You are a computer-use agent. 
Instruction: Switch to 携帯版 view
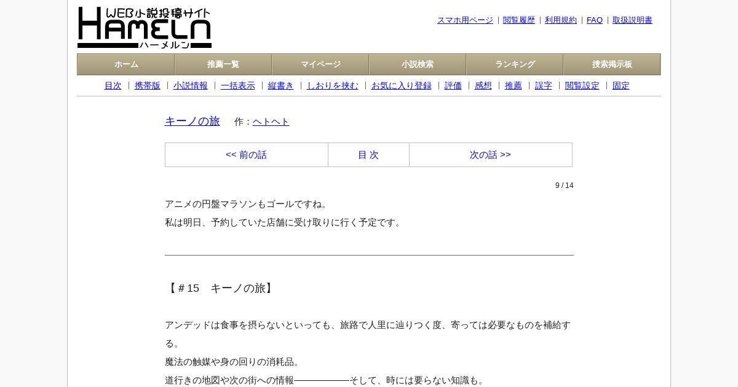point(148,86)
